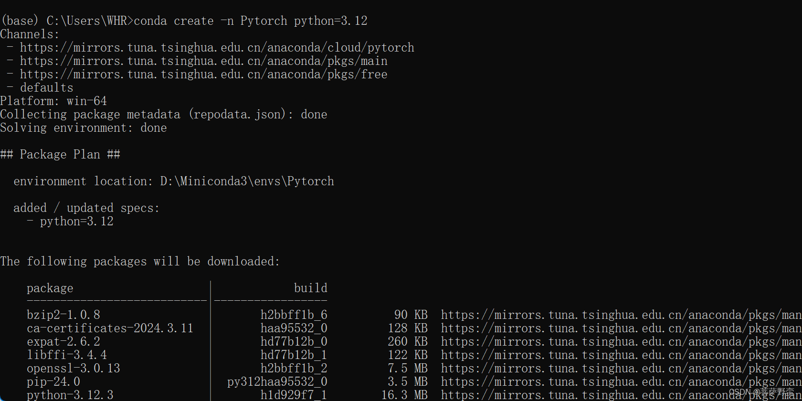Click the 'defaults' channel entry
The height and width of the screenshot is (401, 802).
point(47,88)
